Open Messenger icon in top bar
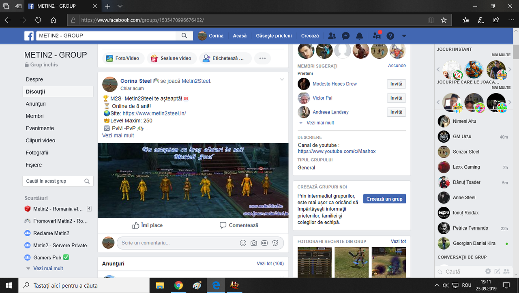Viewport: 519px width, 293px height. click(346, 36)
